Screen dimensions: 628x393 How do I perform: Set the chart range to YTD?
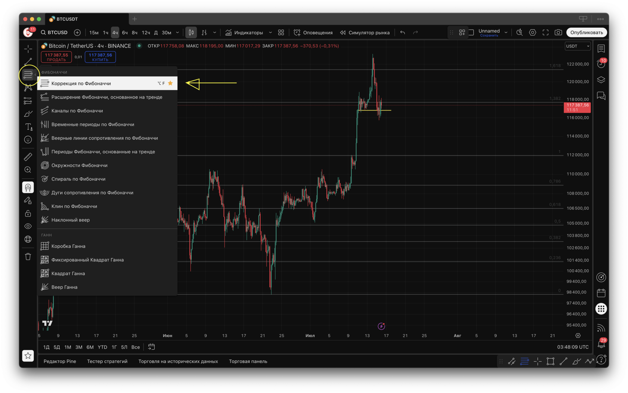point(102,347)
